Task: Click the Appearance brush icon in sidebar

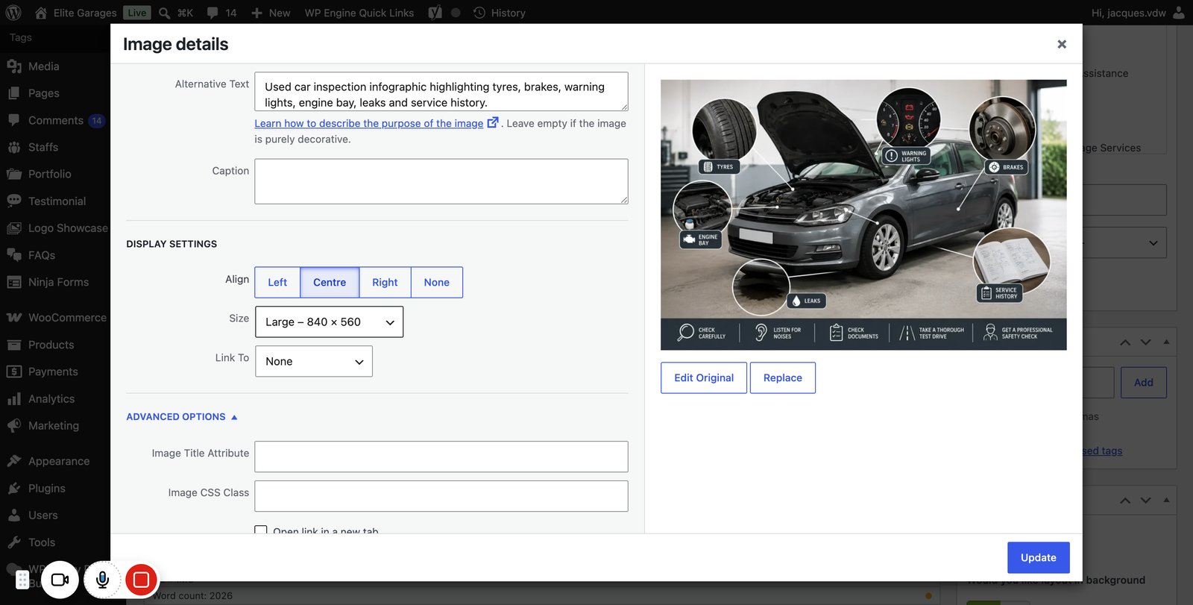Action: pyautogui.click(x=14, y=461)
